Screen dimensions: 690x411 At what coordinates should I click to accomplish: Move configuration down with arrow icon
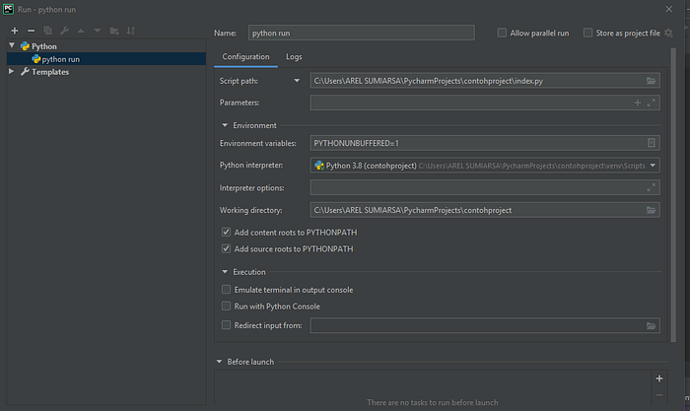click(x=98, y=31)
